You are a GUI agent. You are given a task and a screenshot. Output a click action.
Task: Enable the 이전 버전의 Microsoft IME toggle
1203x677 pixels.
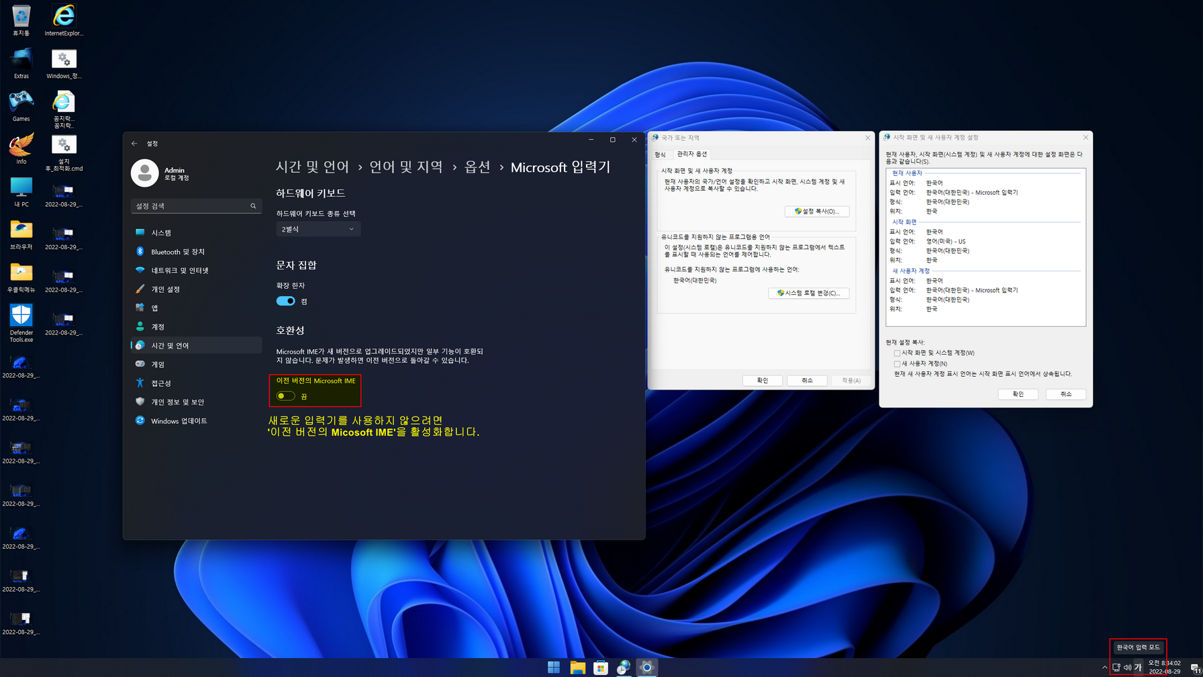click(285, 396)
